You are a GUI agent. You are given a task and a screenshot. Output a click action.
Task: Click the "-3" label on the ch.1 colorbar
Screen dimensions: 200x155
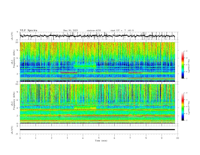pos(186,51)
